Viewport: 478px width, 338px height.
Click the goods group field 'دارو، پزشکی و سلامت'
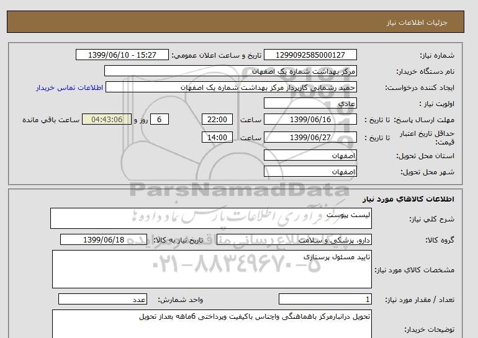(x=294, y=239)
